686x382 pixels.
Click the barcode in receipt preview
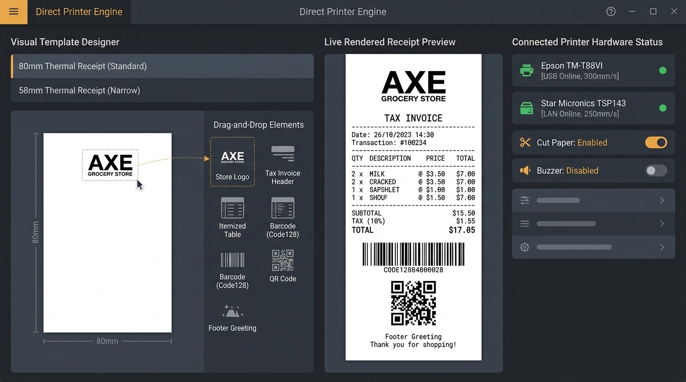[x=413, y=254]
